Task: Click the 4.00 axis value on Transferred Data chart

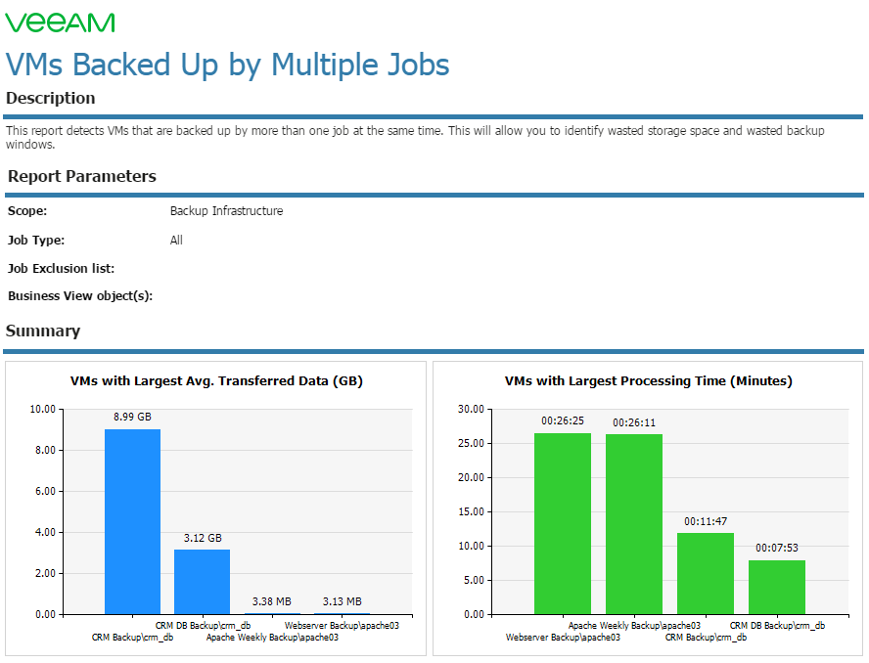Action: tap(45, 532)
